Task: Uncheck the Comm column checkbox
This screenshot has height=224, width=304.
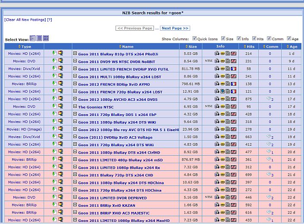Action: point(269,38)
